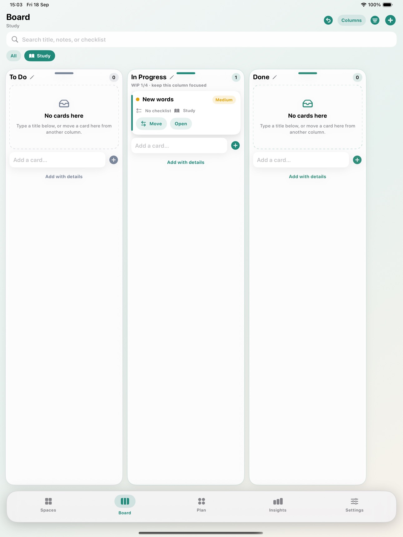Click the Medium priority badge
This screenshot has height=537, width=403.
(x=224, y=100)
